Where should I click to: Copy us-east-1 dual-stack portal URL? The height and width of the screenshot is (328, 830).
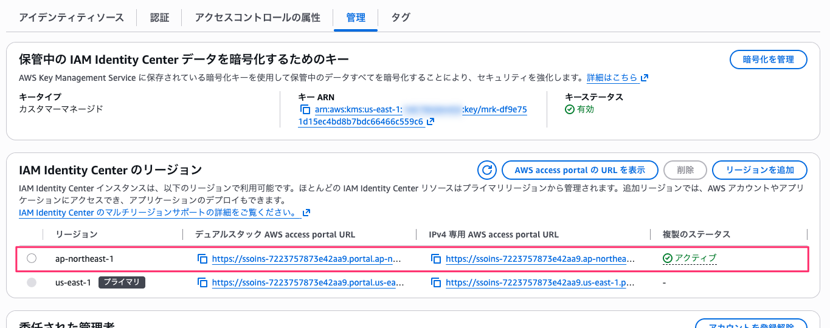(203, 282)
